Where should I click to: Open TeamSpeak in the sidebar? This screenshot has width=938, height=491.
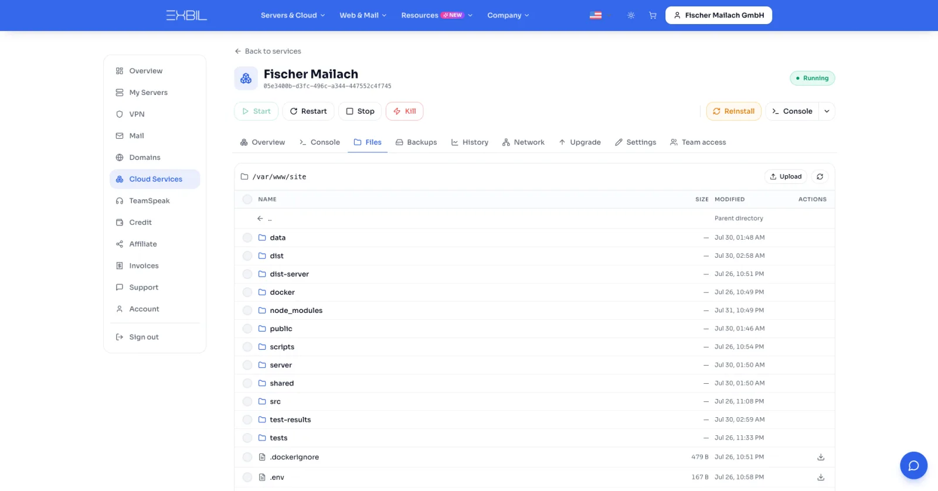(x=155, y=201)
